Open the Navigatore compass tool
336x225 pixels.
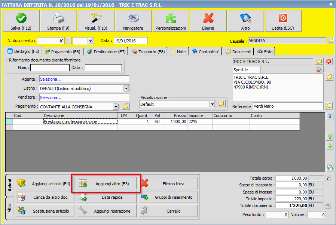133,21
